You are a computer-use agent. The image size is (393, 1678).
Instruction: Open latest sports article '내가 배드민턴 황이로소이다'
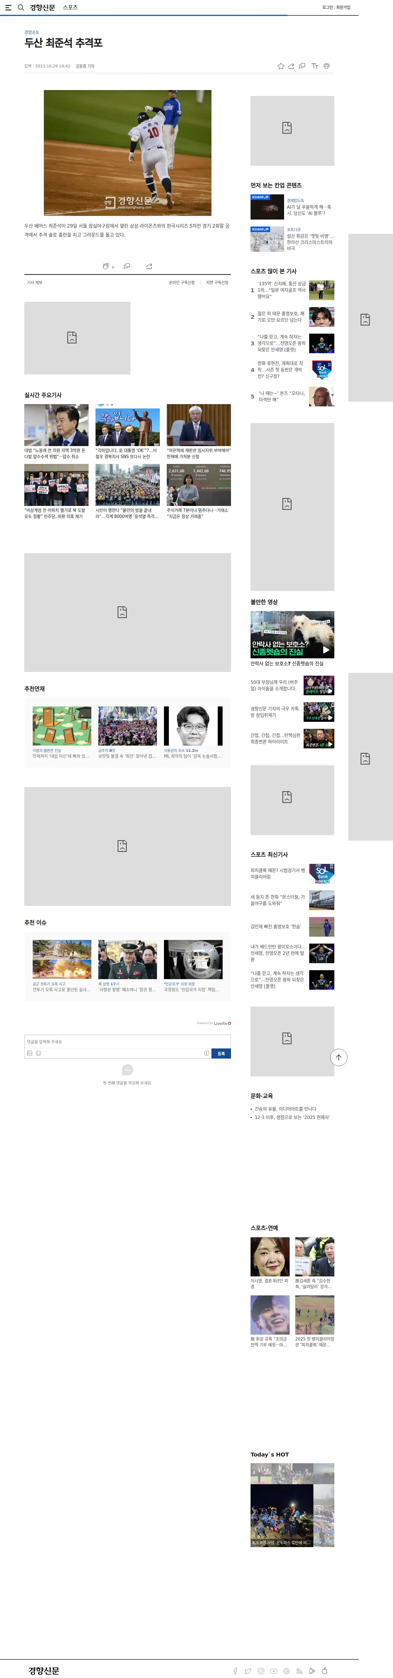pyautogui.click(x=292, y=953)
